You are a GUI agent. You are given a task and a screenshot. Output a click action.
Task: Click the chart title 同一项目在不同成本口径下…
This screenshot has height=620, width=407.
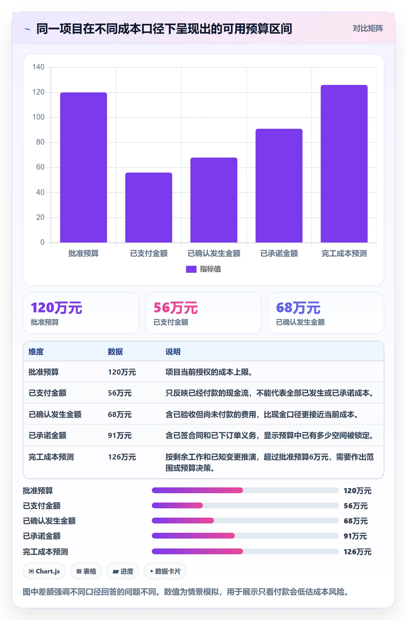[x=164, y=29]
